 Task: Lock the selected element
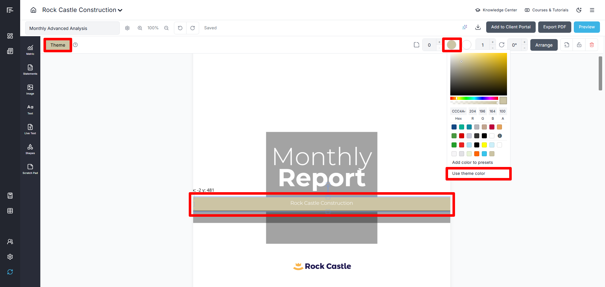579,45
